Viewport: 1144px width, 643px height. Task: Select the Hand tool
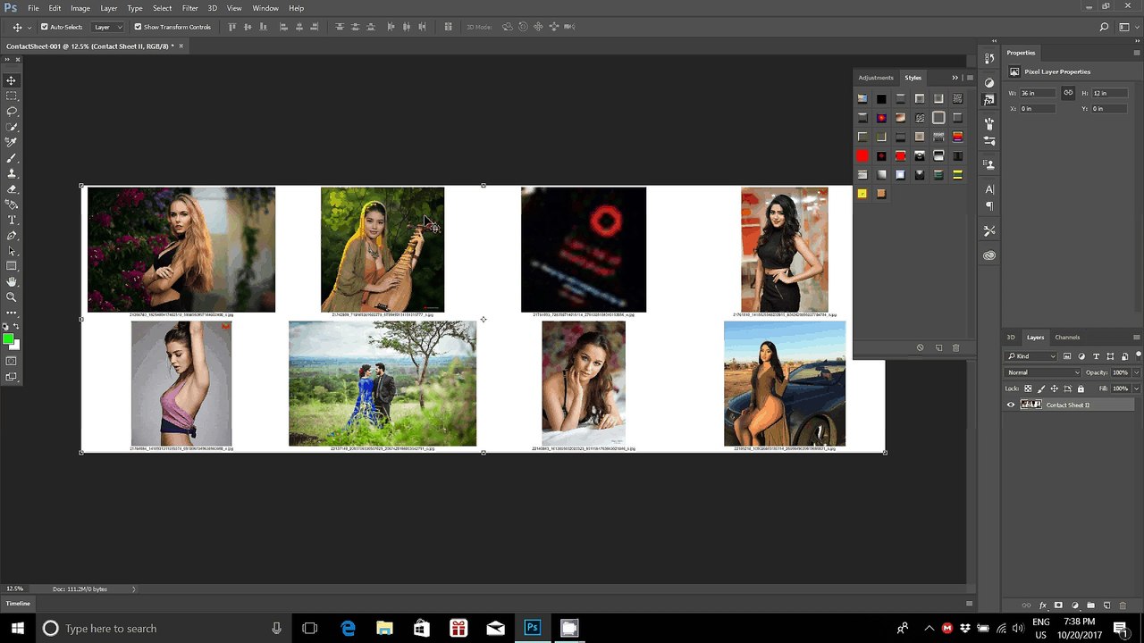(12, 281)
